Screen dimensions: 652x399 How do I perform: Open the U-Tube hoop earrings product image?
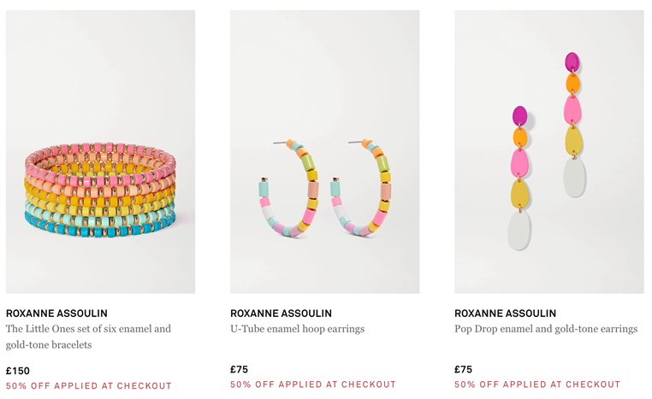point(325,152)
